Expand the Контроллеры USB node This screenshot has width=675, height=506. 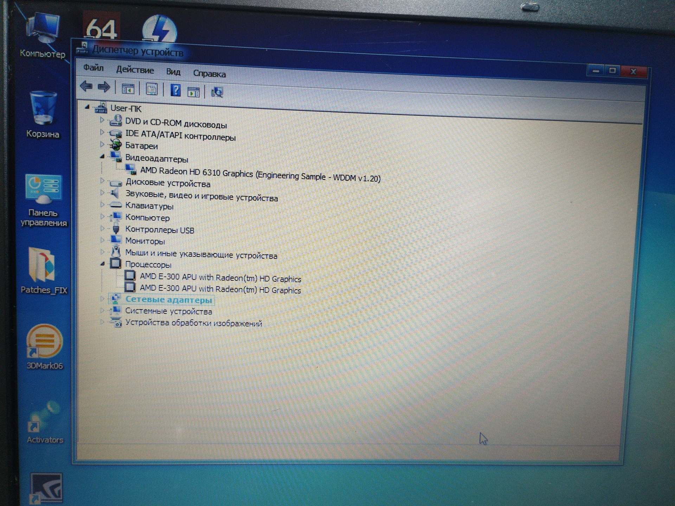[x=102, y=228]
